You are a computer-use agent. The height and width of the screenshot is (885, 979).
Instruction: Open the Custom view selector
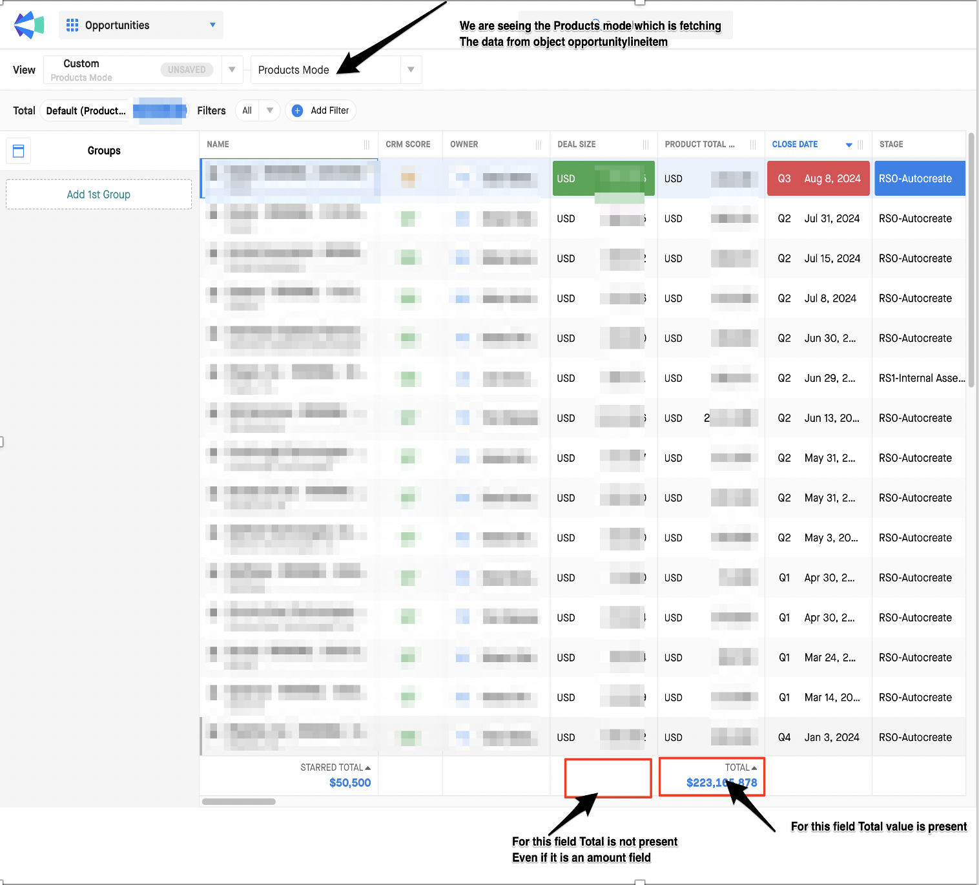click(x=132, y=70)
